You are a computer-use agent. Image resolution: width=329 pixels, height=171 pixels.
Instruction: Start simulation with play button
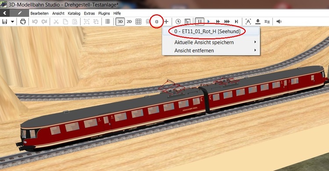[x=208, y=21]
